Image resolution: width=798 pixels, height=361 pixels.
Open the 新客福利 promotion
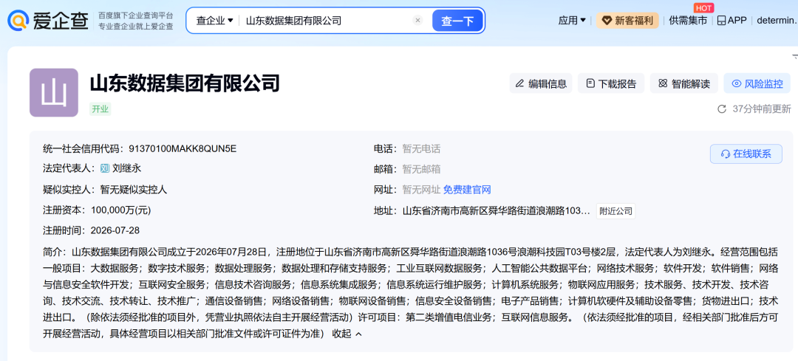[627, 21]
